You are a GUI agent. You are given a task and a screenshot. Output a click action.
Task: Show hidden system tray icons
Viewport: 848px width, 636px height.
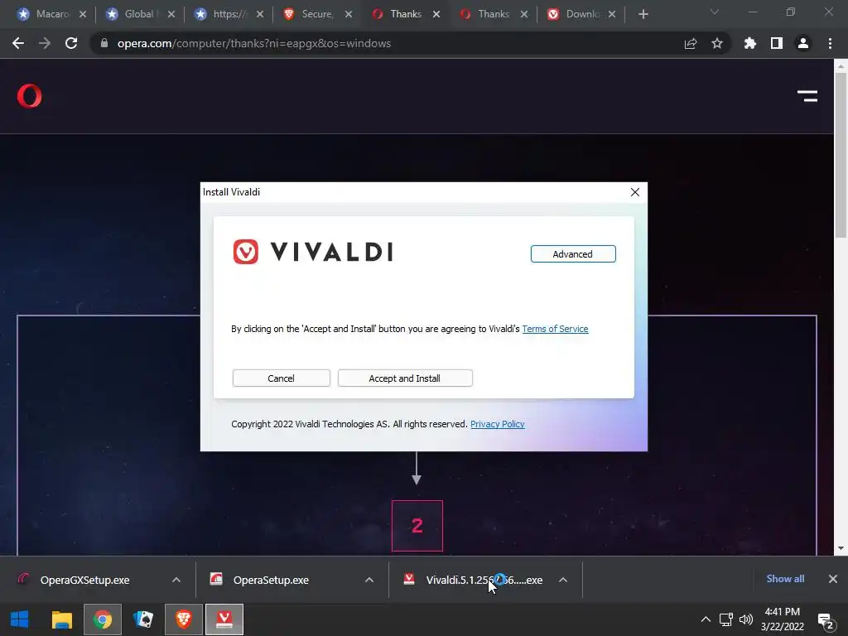point(706,619)
